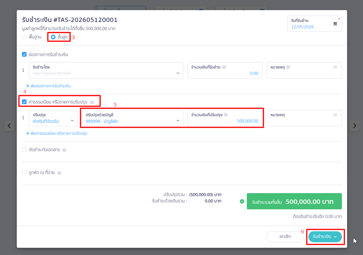Image resolution: width=363 pixels, height=255 pixels.
Task: Click หมายเหตุ field in adjustment row
Action: point(304,118)
